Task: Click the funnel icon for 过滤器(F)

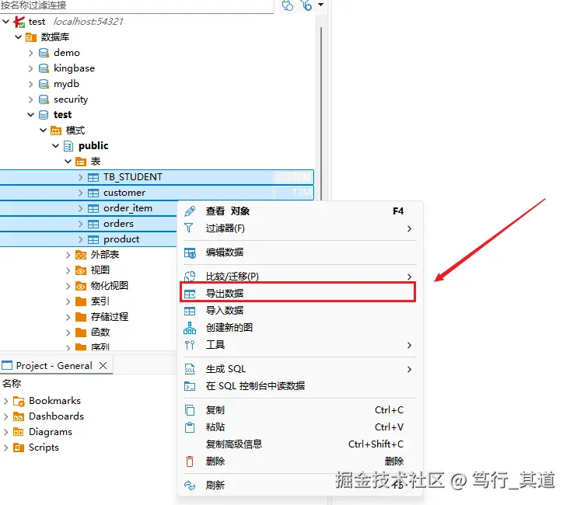Action: [x=189, y=228]
